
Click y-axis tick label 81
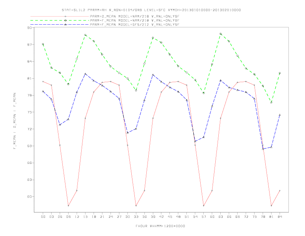coord(29,78)
